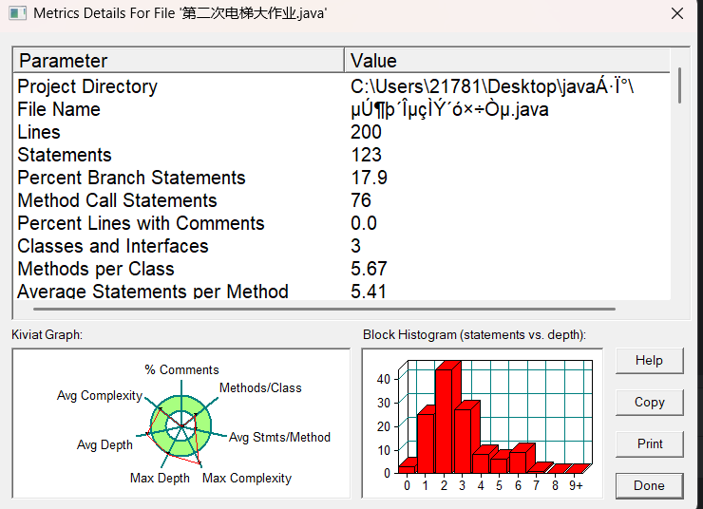Select the Classes and Interfaces row
Screen dimensions: 703x509
pos(343,246)
